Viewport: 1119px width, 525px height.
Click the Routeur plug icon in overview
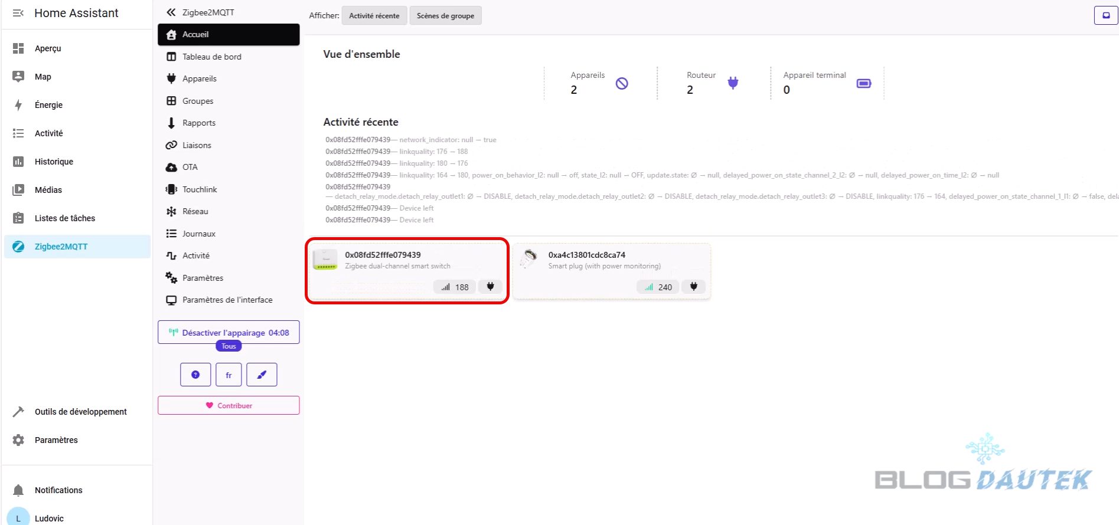tap(733, 83)
